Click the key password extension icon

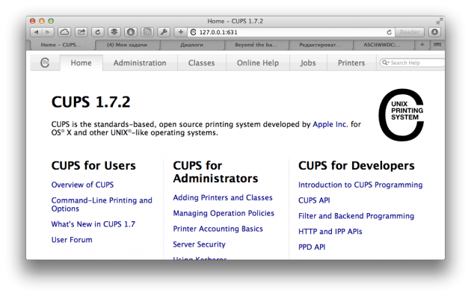pyautogui.click(x=164, y=32)
